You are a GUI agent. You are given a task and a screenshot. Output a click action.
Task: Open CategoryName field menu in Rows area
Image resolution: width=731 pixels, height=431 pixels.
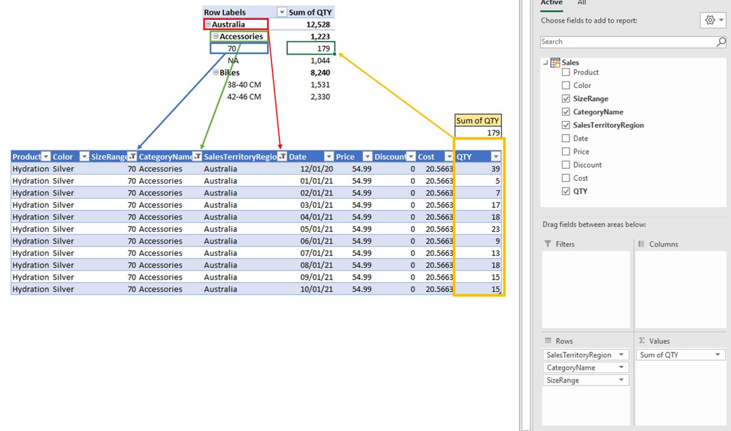tap(621, 367)
